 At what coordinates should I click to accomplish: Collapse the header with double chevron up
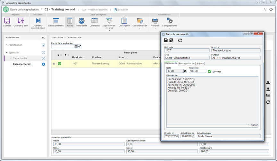(264, 10)
